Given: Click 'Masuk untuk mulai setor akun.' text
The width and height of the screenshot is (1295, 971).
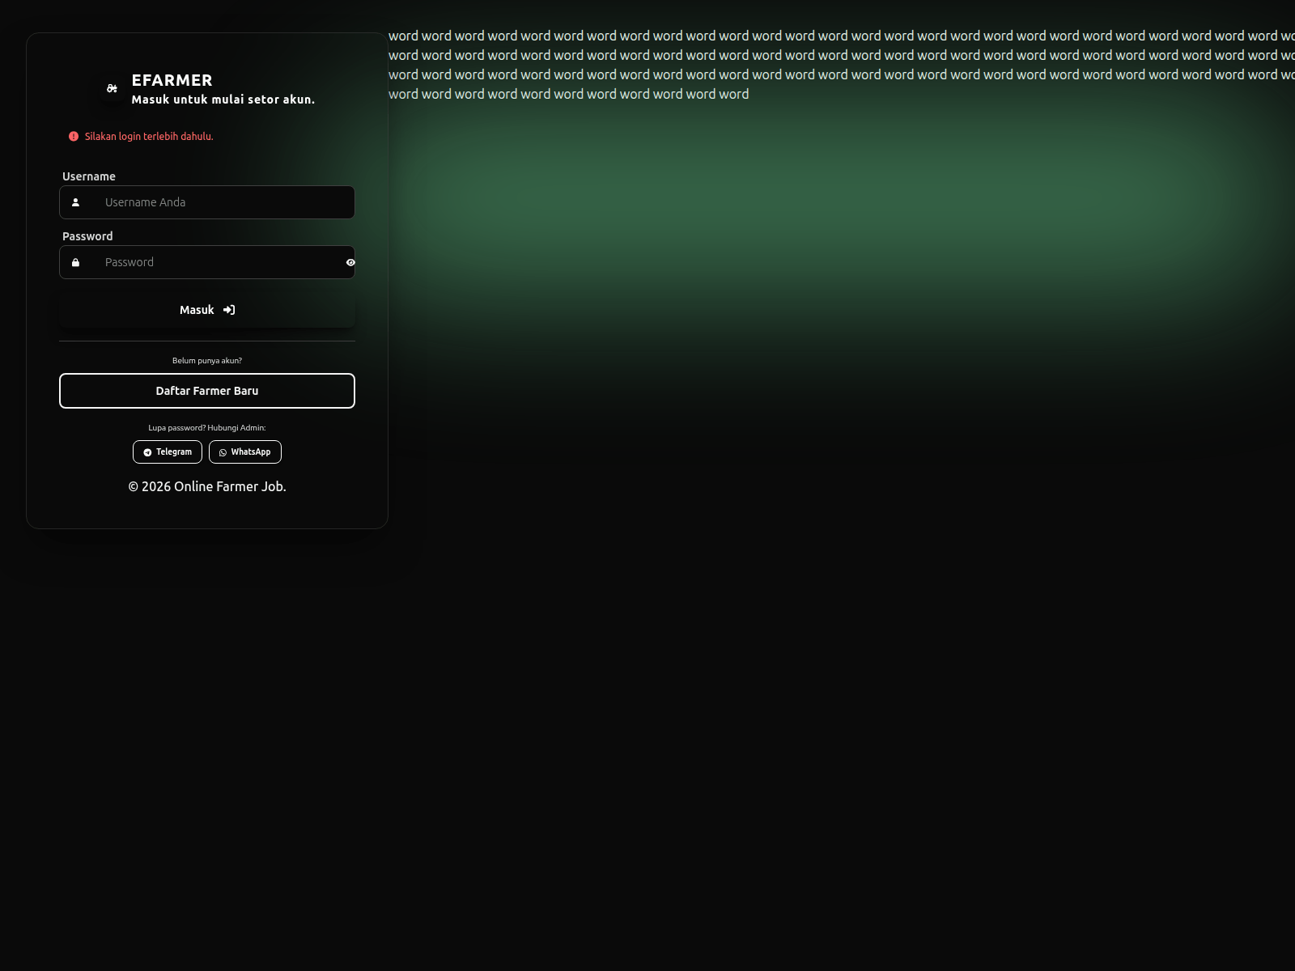Looking at the screenshot, I should tap(223, 100).
